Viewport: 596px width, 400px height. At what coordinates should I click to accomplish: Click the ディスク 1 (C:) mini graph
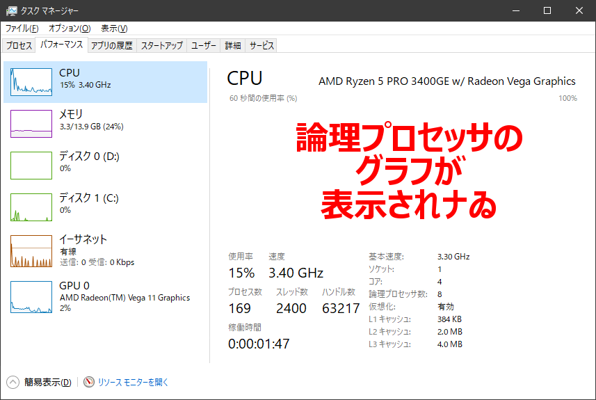coord(31,207)
